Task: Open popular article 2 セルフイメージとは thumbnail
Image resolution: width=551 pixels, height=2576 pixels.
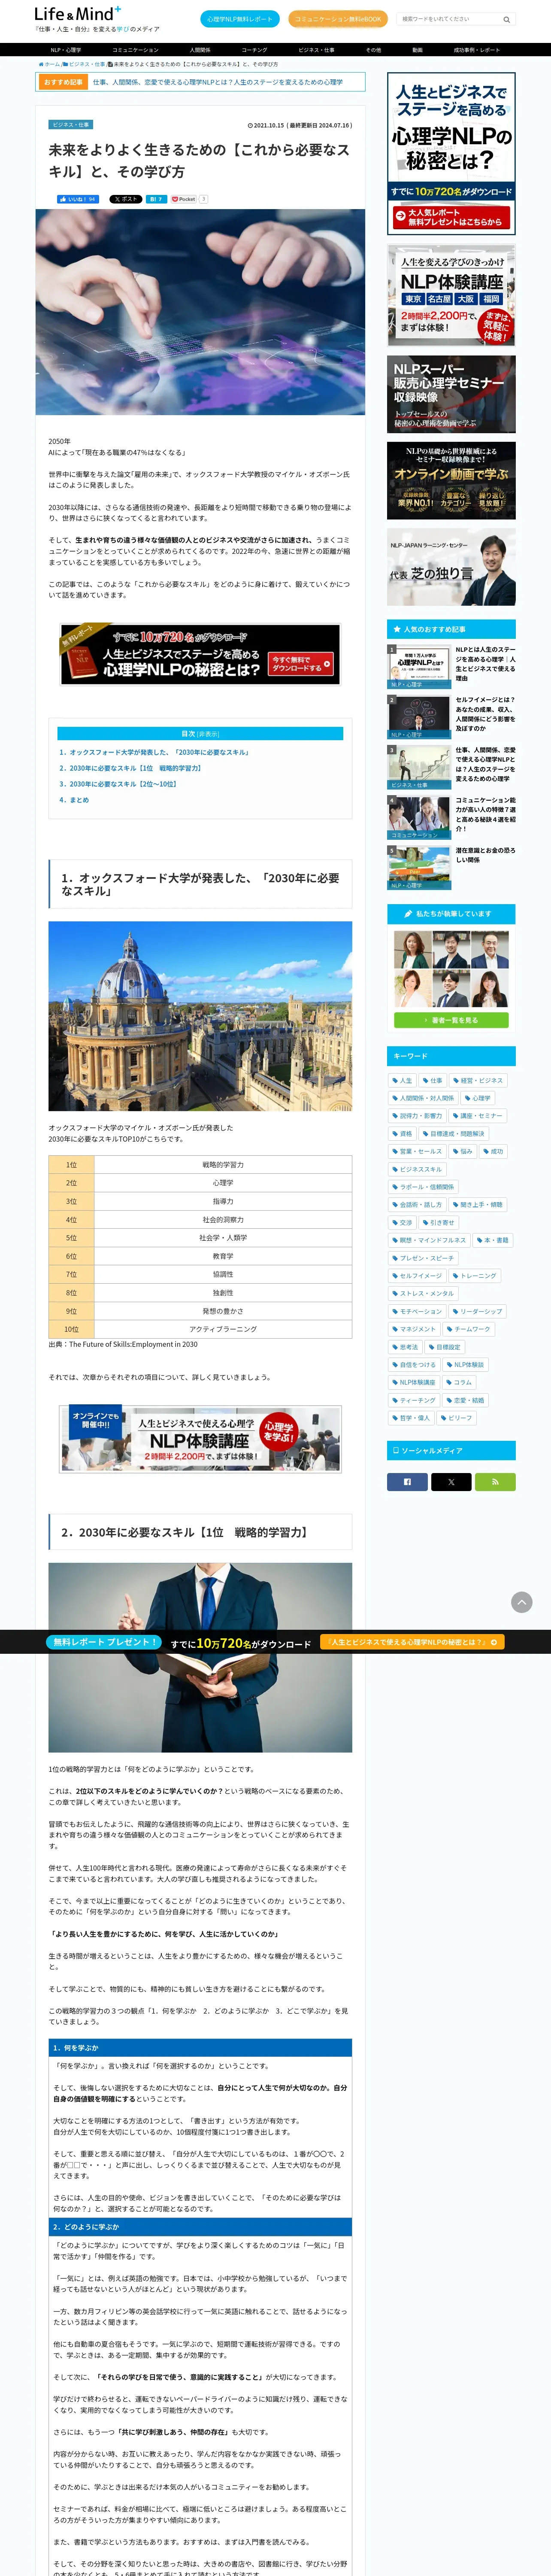Action: [x=419, y=717]
